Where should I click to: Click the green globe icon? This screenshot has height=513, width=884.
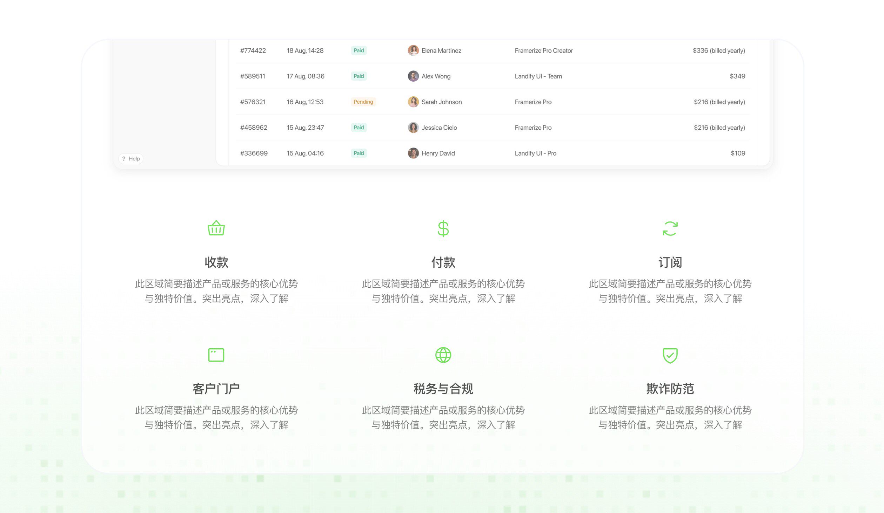point(443,355)
